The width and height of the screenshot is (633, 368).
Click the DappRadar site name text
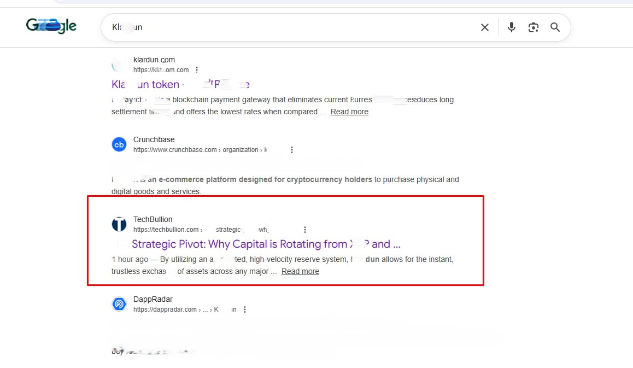(153, 299)
